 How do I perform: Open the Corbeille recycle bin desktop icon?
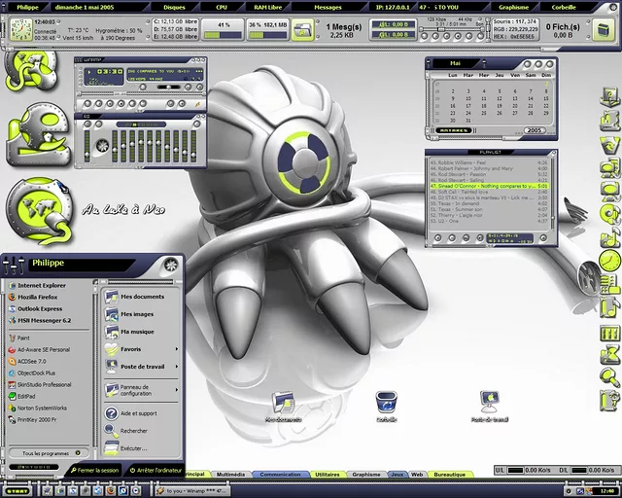point(386,402)
